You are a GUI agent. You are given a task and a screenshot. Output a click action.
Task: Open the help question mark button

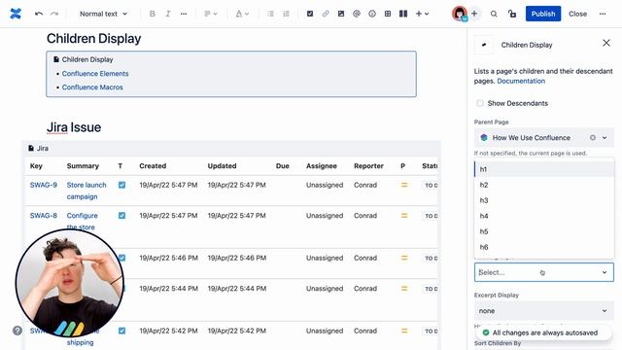[x=17, y=331]
